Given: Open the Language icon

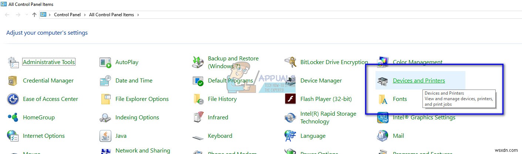Looking at the screenshot, I should tap(290, 136).
